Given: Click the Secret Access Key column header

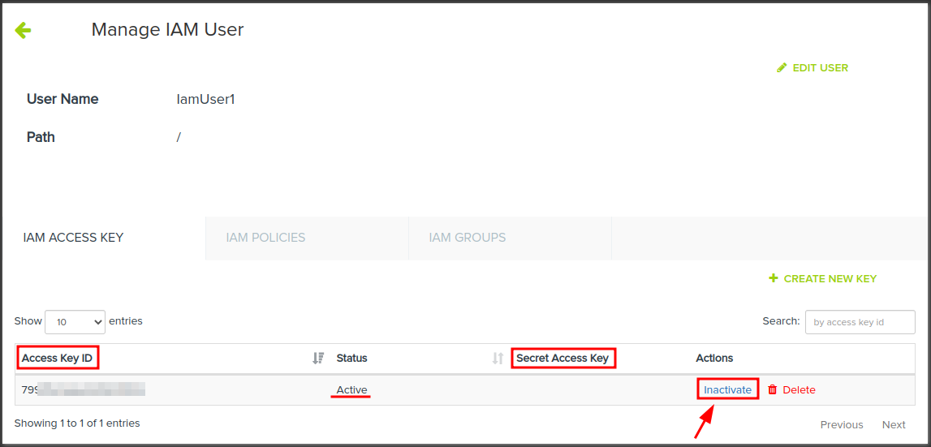Looking at the screenshot, I should [562, 358].
